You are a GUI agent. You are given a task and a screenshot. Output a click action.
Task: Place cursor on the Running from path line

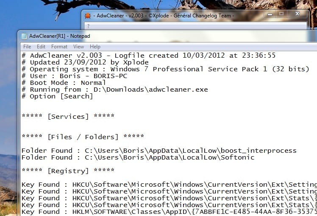pyautogui.click(x=114, y=90)
